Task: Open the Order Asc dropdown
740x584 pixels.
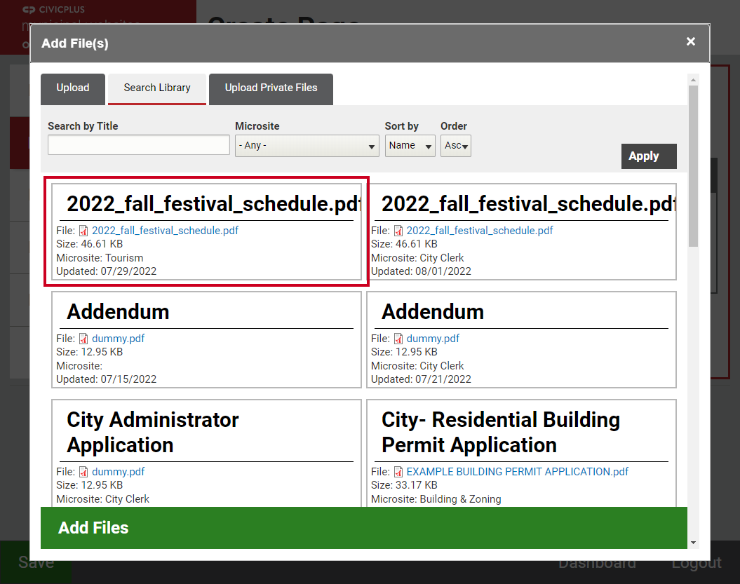Action: tap(455, 146)
